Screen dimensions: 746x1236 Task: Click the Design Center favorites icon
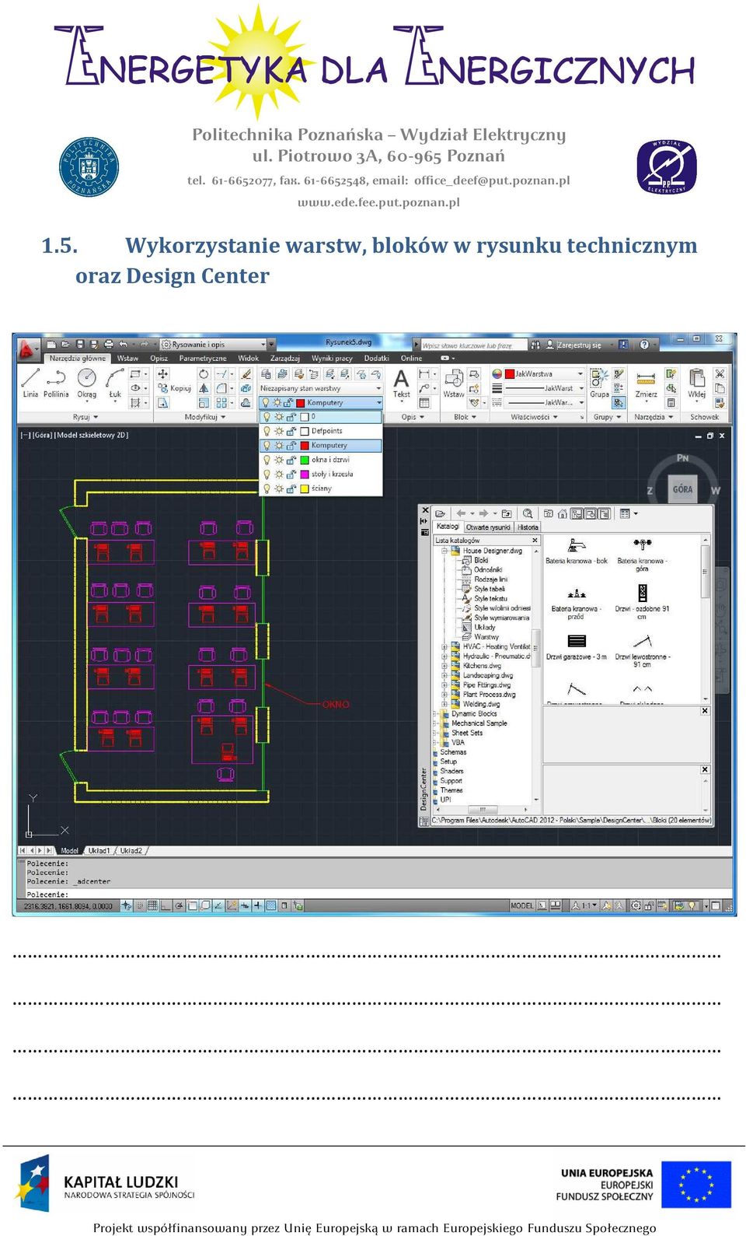click(549, 514)
